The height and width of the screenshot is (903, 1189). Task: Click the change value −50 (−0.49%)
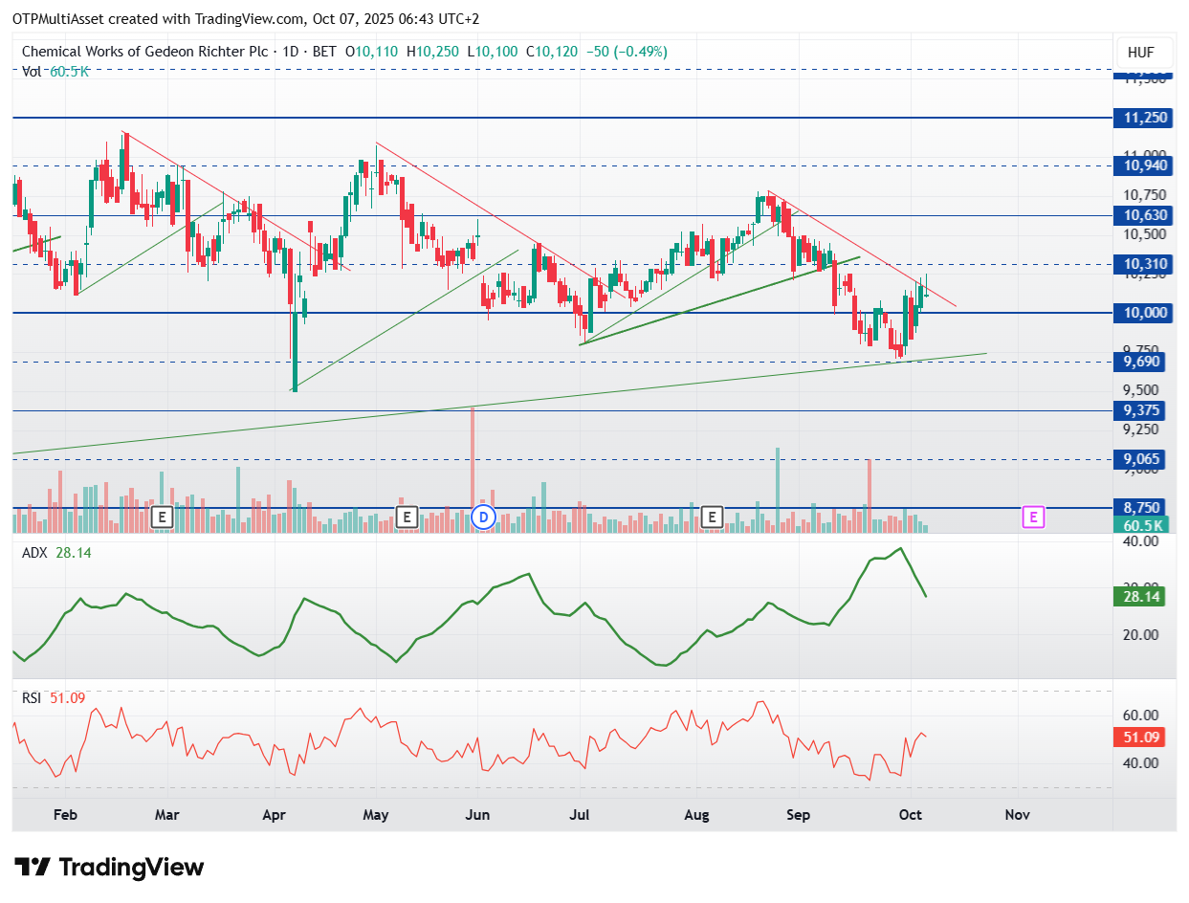[626, 52]
